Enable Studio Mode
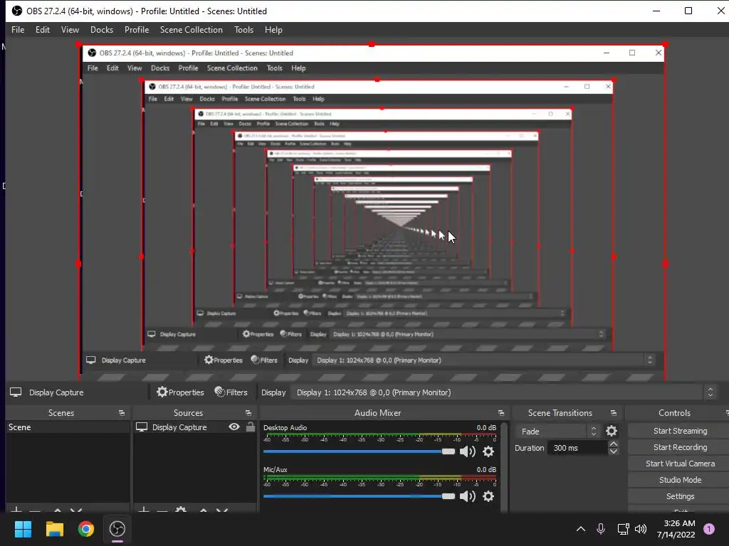 coord(680,480)
